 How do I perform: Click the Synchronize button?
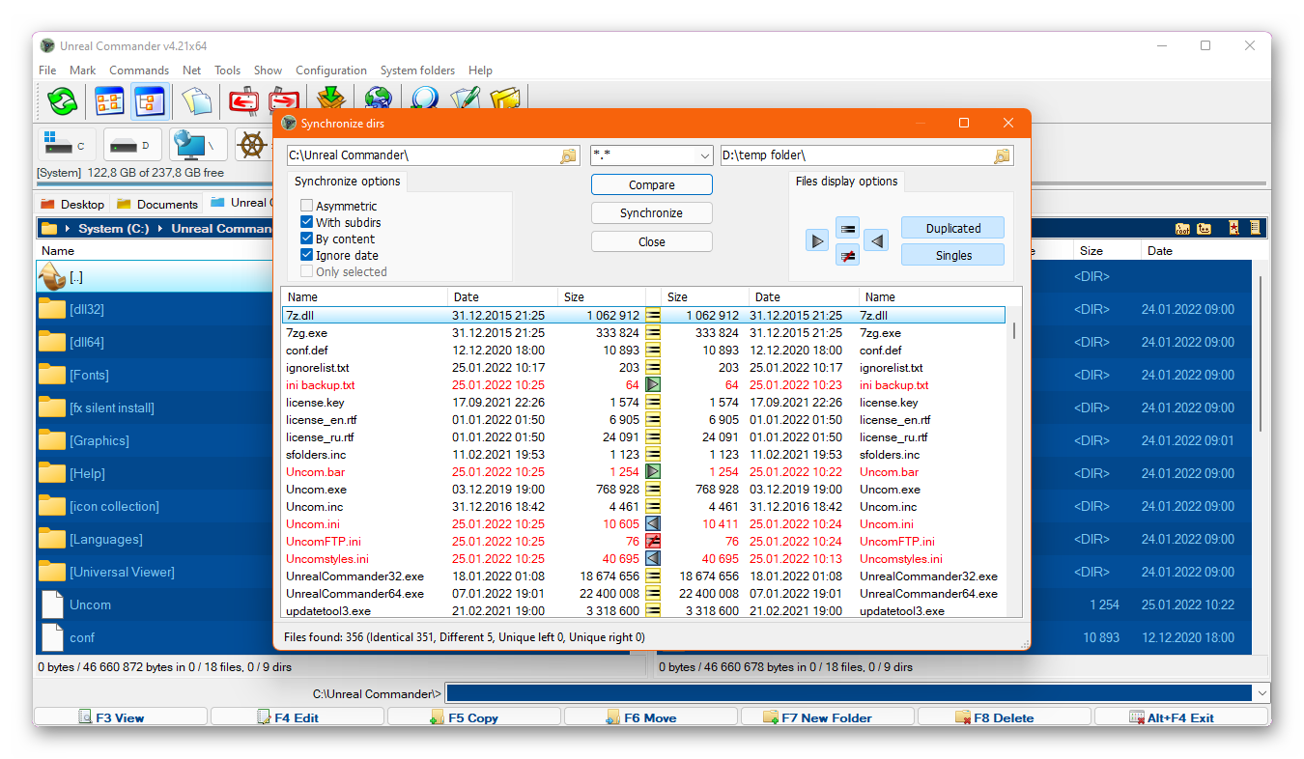pyautogui.click(x=651, y=213)
